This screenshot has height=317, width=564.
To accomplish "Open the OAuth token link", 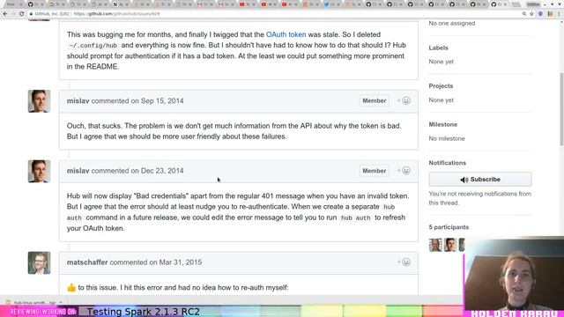I will click(286, 34).
